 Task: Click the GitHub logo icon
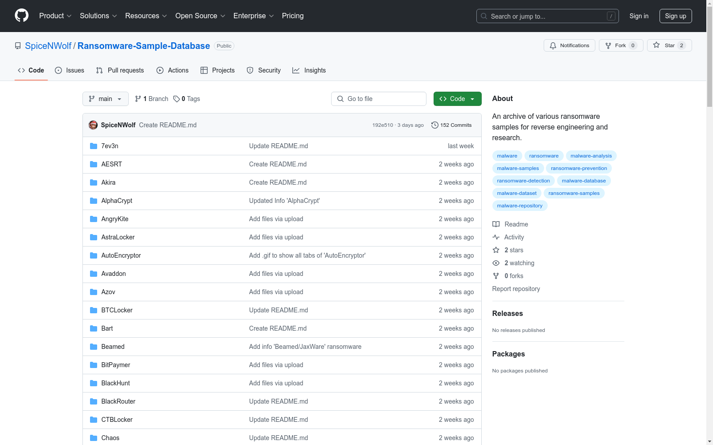(21, 16)
